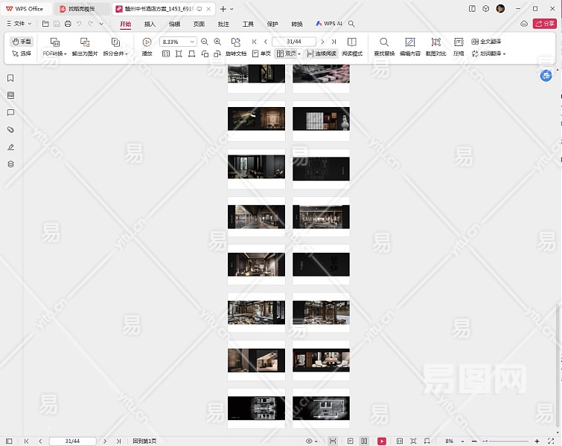
Task: Expand the 拆分合并 dropdown
Action: 115,54
